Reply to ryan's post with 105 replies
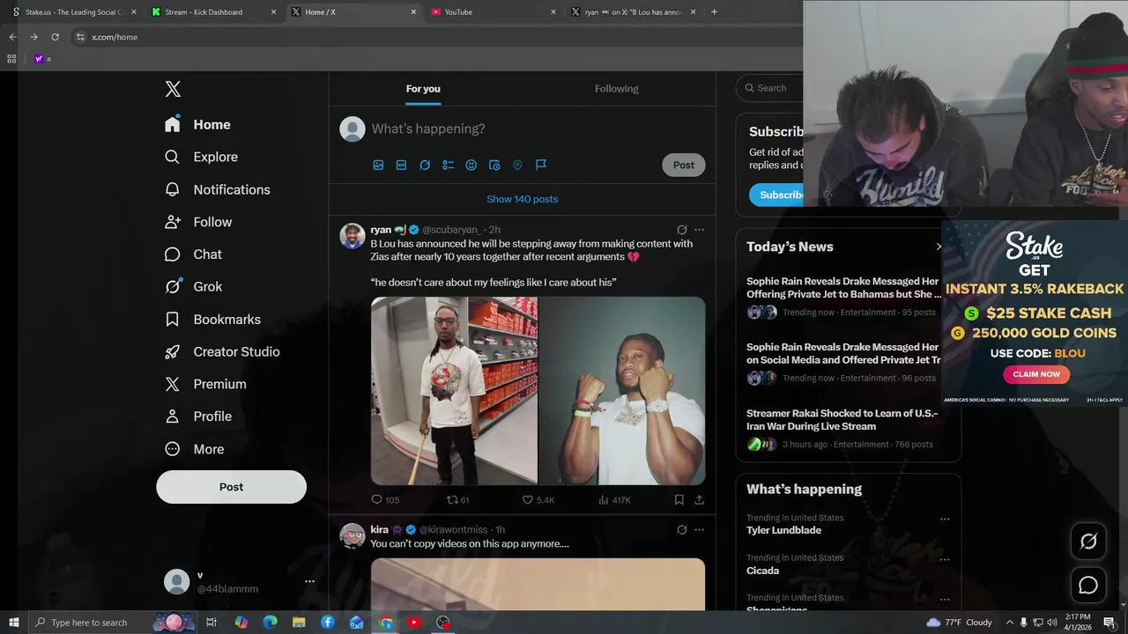 pyautogui.click(x=385, y=500)
